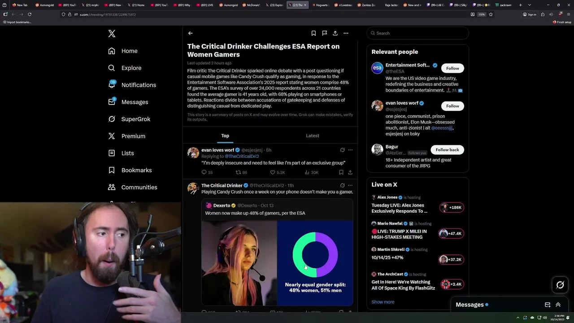This screenshot has width=574, height=323.
Task: Join Alex Jones live with +186K listeners
Action: click(x=451, y=207)
